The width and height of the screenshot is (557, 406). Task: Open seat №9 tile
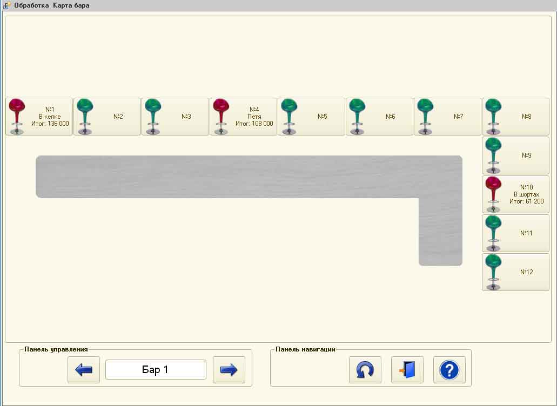pos(515,155)
